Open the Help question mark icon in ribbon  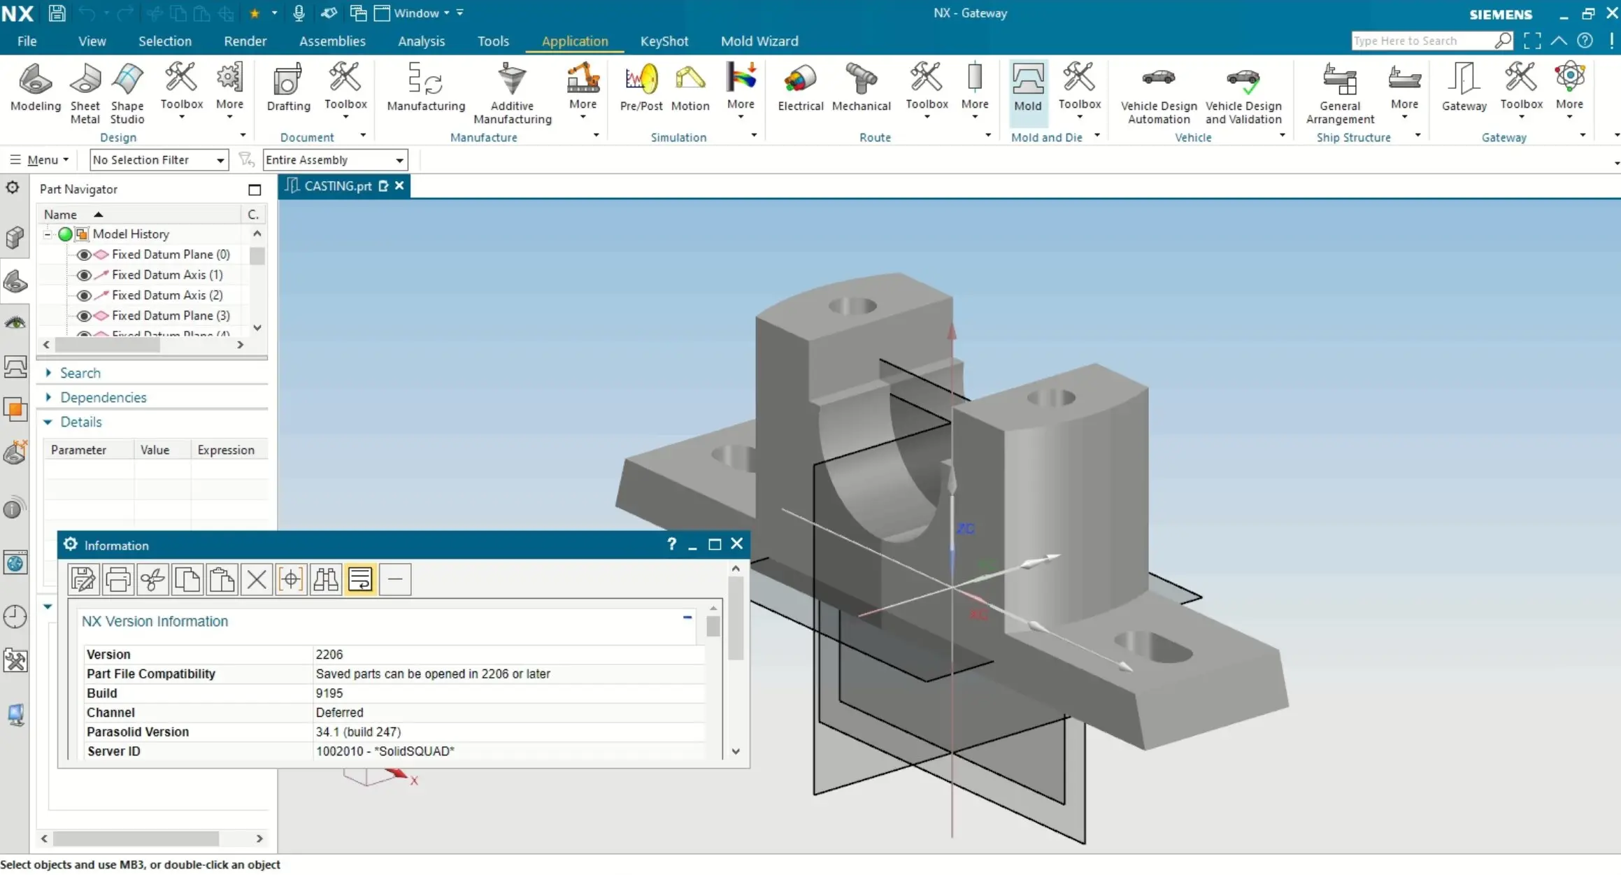(1585, 41)
